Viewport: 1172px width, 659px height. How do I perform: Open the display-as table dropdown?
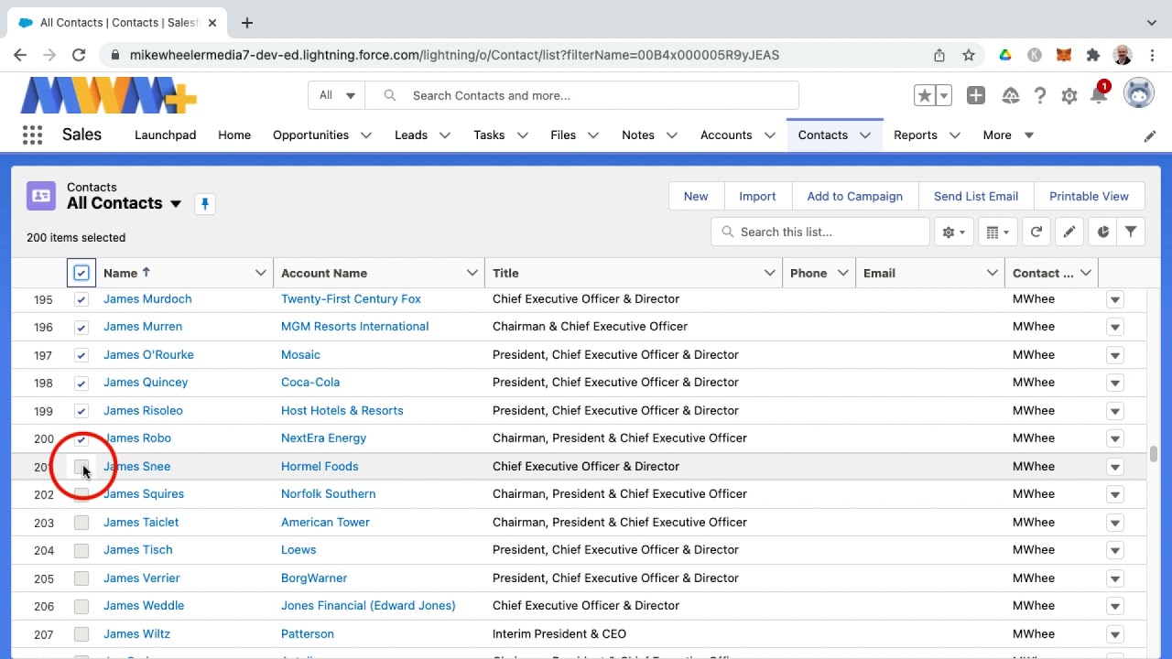pyautogui.click(x=998, y=232)
